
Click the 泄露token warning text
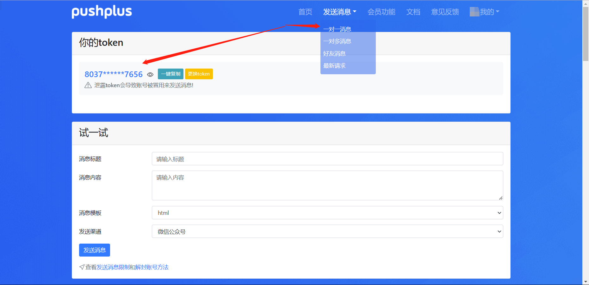coord(144,85)
